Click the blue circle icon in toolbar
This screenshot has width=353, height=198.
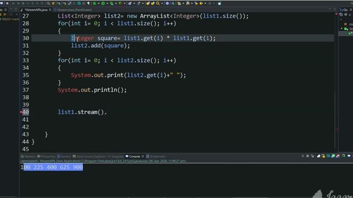167,3
